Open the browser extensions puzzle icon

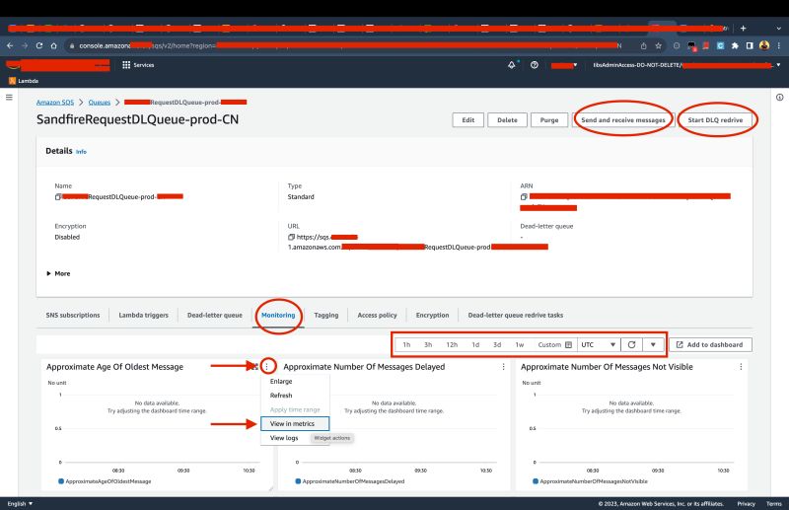735,45
